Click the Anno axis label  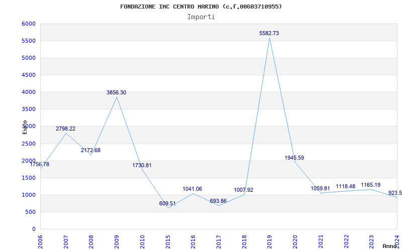click(x=390, y=246)
